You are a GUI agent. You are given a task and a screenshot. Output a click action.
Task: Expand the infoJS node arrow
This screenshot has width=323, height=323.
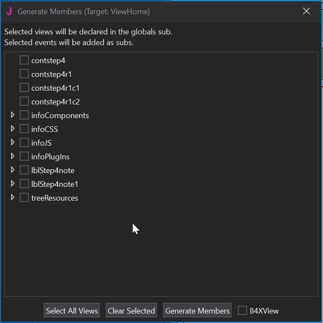12,143
